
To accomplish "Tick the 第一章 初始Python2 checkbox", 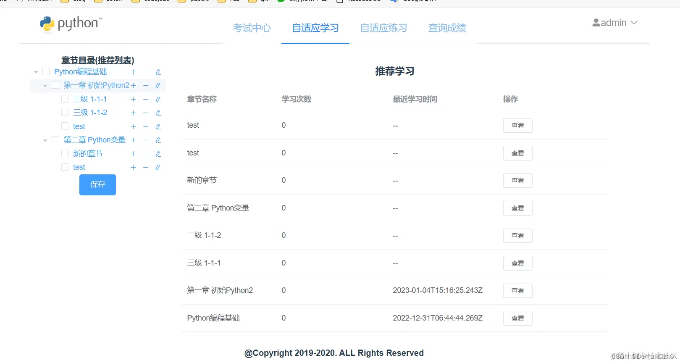I will click(55, 85).
